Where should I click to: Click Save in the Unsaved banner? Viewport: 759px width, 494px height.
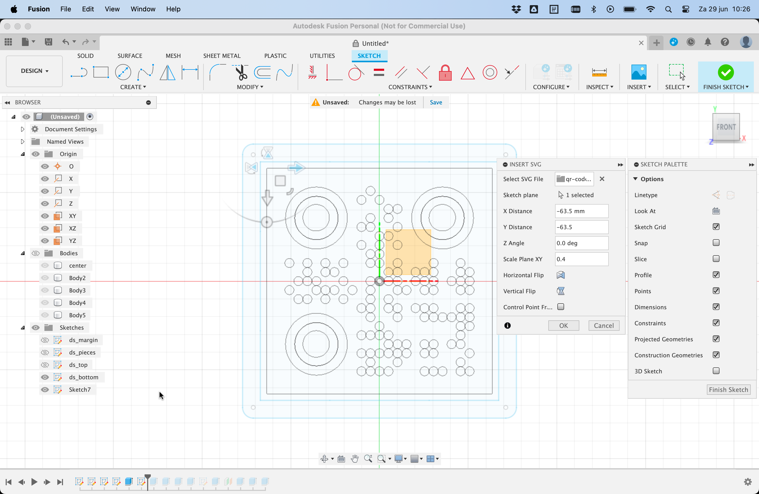[436, 102]
